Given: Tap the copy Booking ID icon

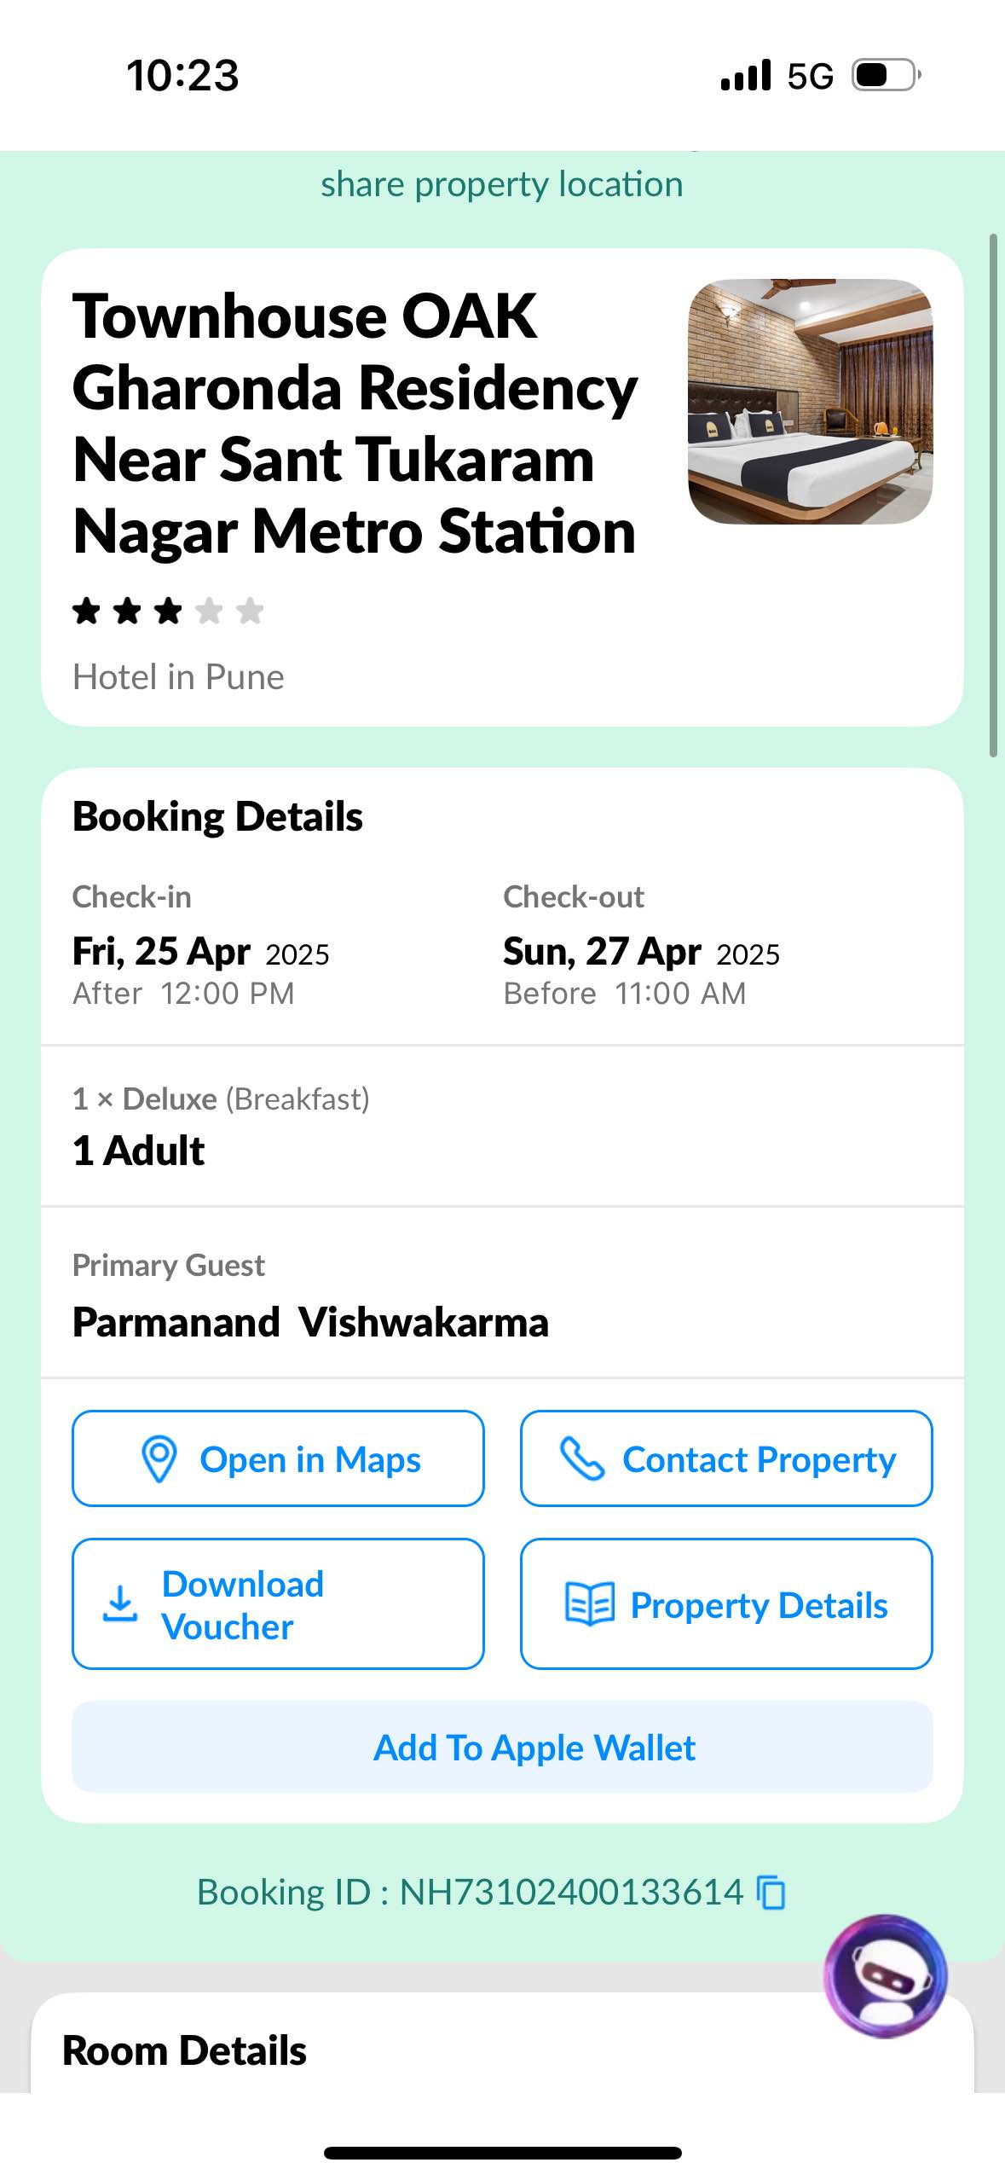Looking at the screenshot, I should tap(771, 1893).
